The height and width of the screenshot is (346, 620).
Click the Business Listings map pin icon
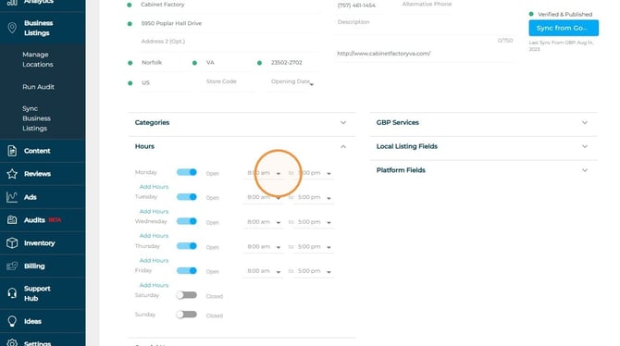12,28
